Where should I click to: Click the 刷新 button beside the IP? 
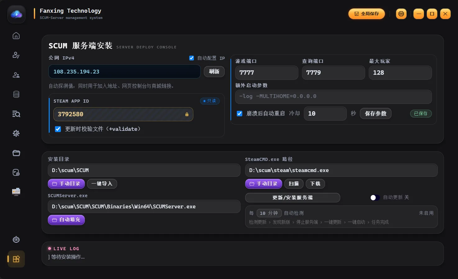[x=214, y=72]
